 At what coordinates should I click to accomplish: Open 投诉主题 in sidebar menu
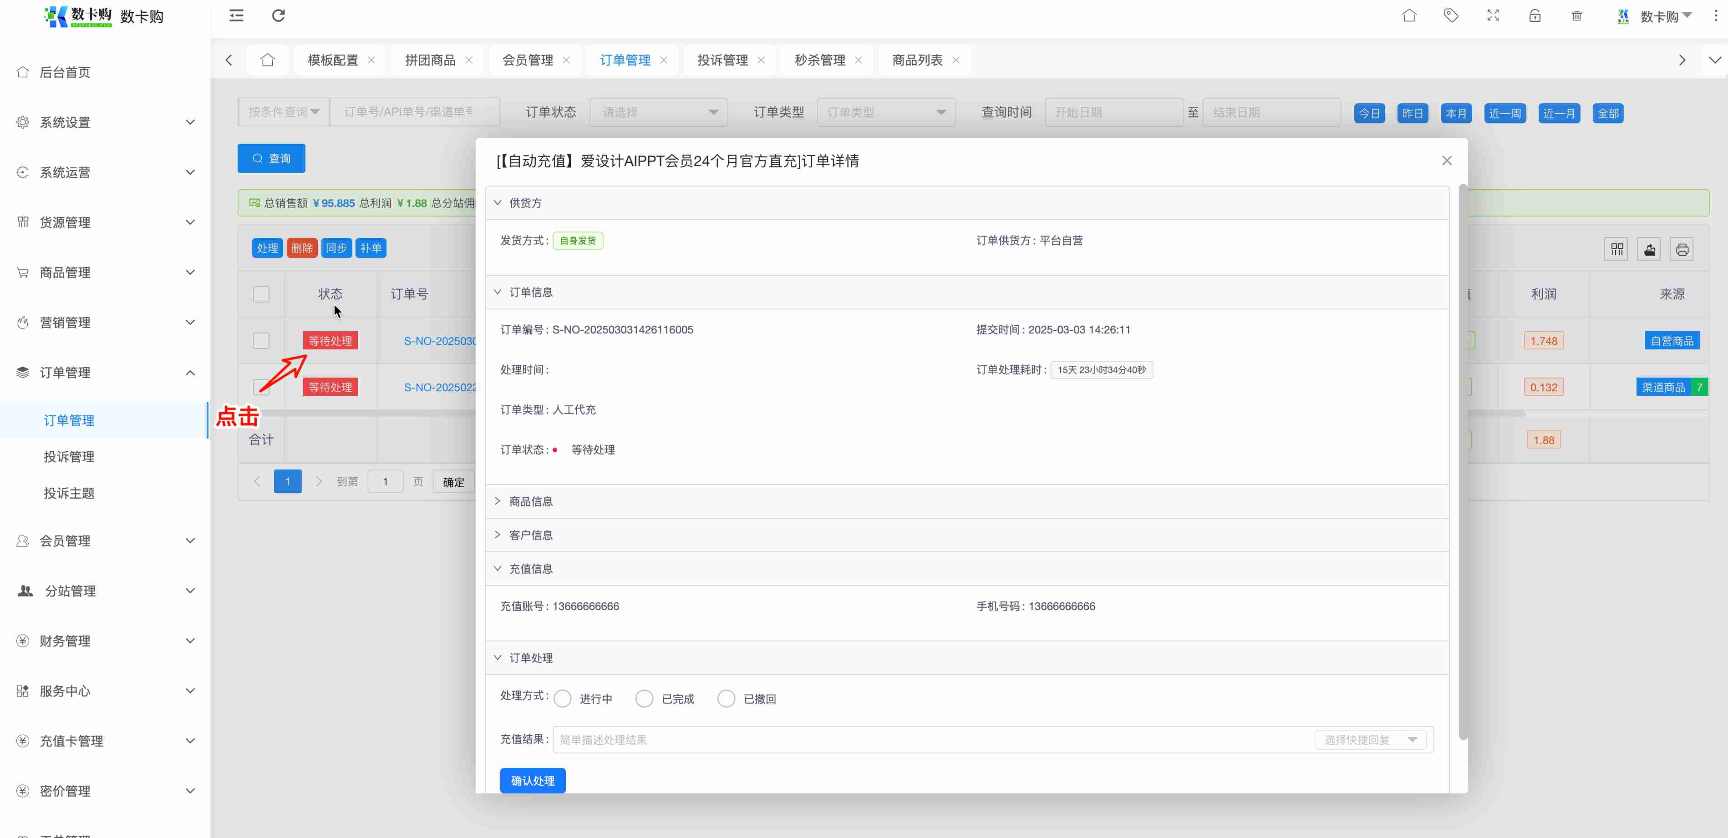(69, 494)
